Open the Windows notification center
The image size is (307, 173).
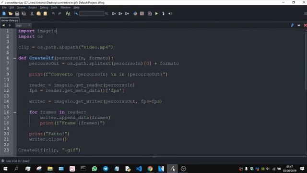click(302, 169)
